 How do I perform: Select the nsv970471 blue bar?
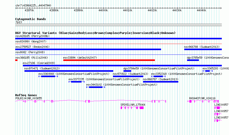click(69, 71)
